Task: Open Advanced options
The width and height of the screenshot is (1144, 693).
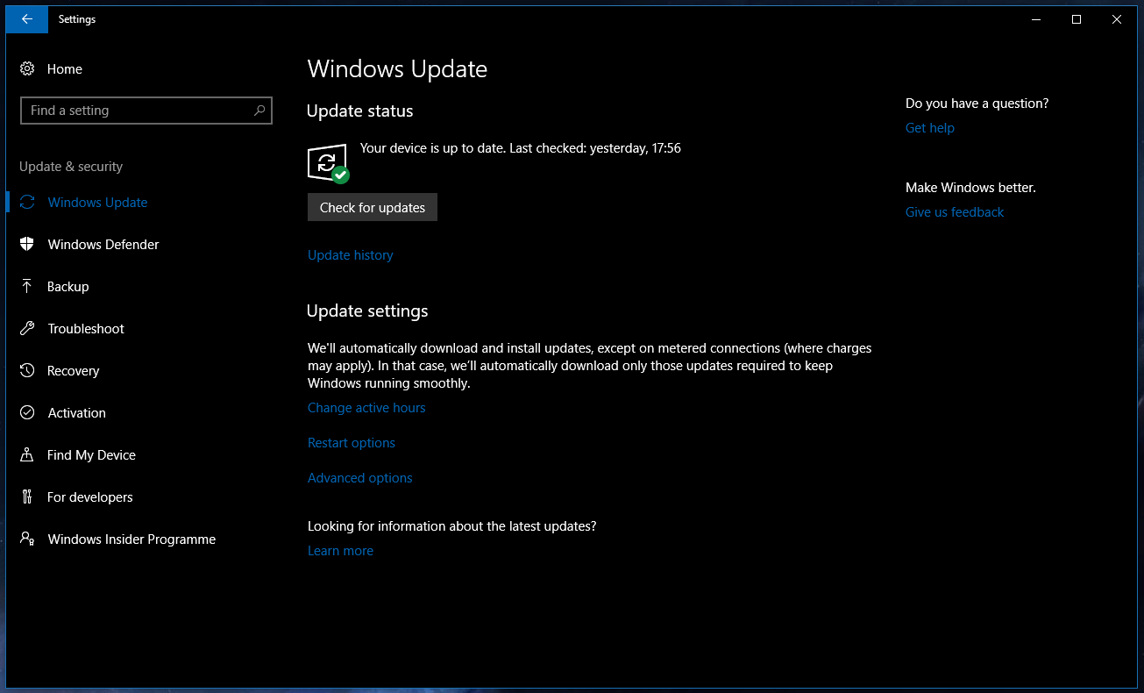Action: 359,477
